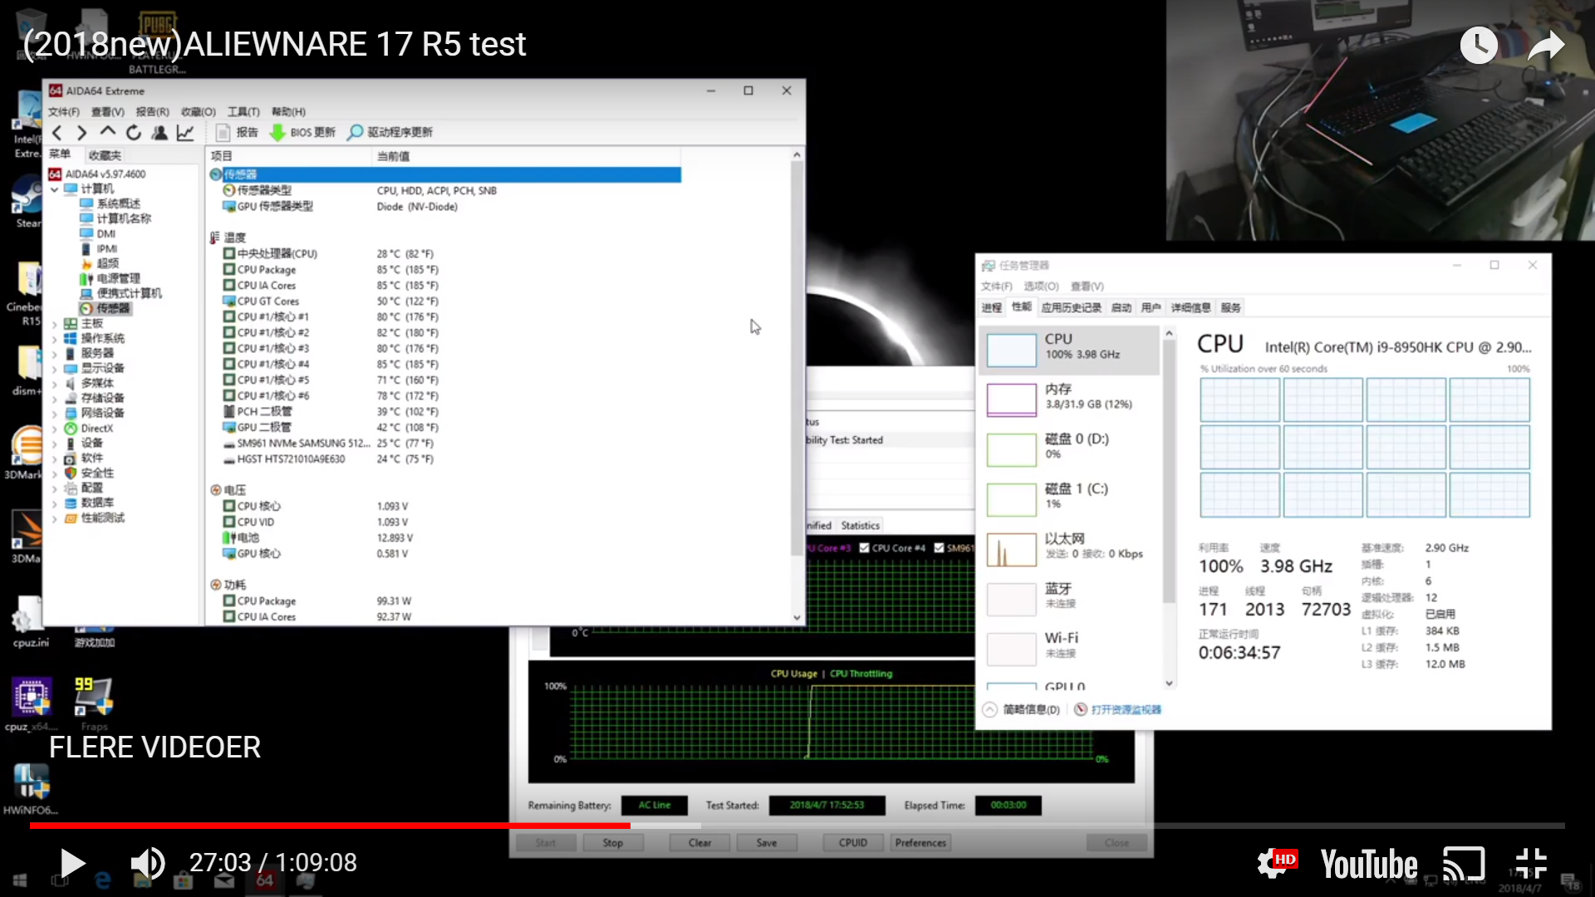Viewport: 1595px width, 897px height.
Task: Click the Watch Later clock icon
Action: tap(1480, 46)
